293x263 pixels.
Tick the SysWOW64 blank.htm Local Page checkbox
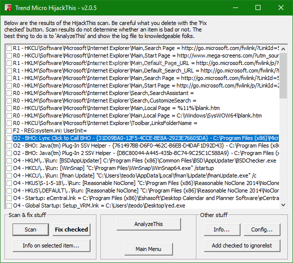pos(9,115)
